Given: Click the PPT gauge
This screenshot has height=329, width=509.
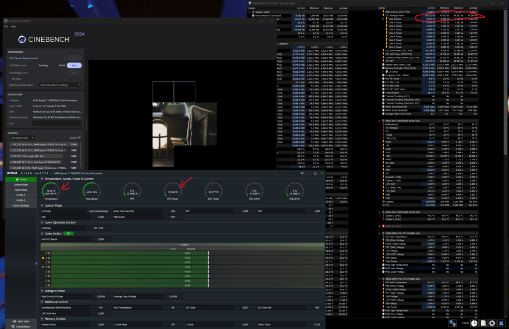Looking at the screenshot, I should click(132, 191).
